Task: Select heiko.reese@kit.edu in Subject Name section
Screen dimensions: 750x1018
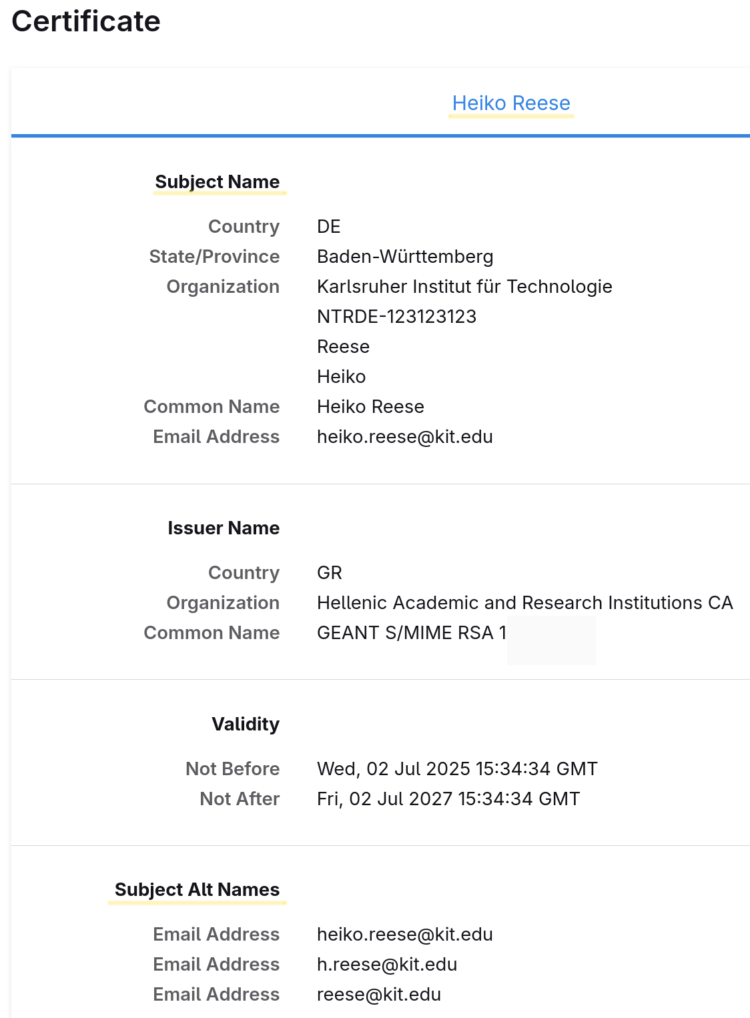Action: (405, 437)
